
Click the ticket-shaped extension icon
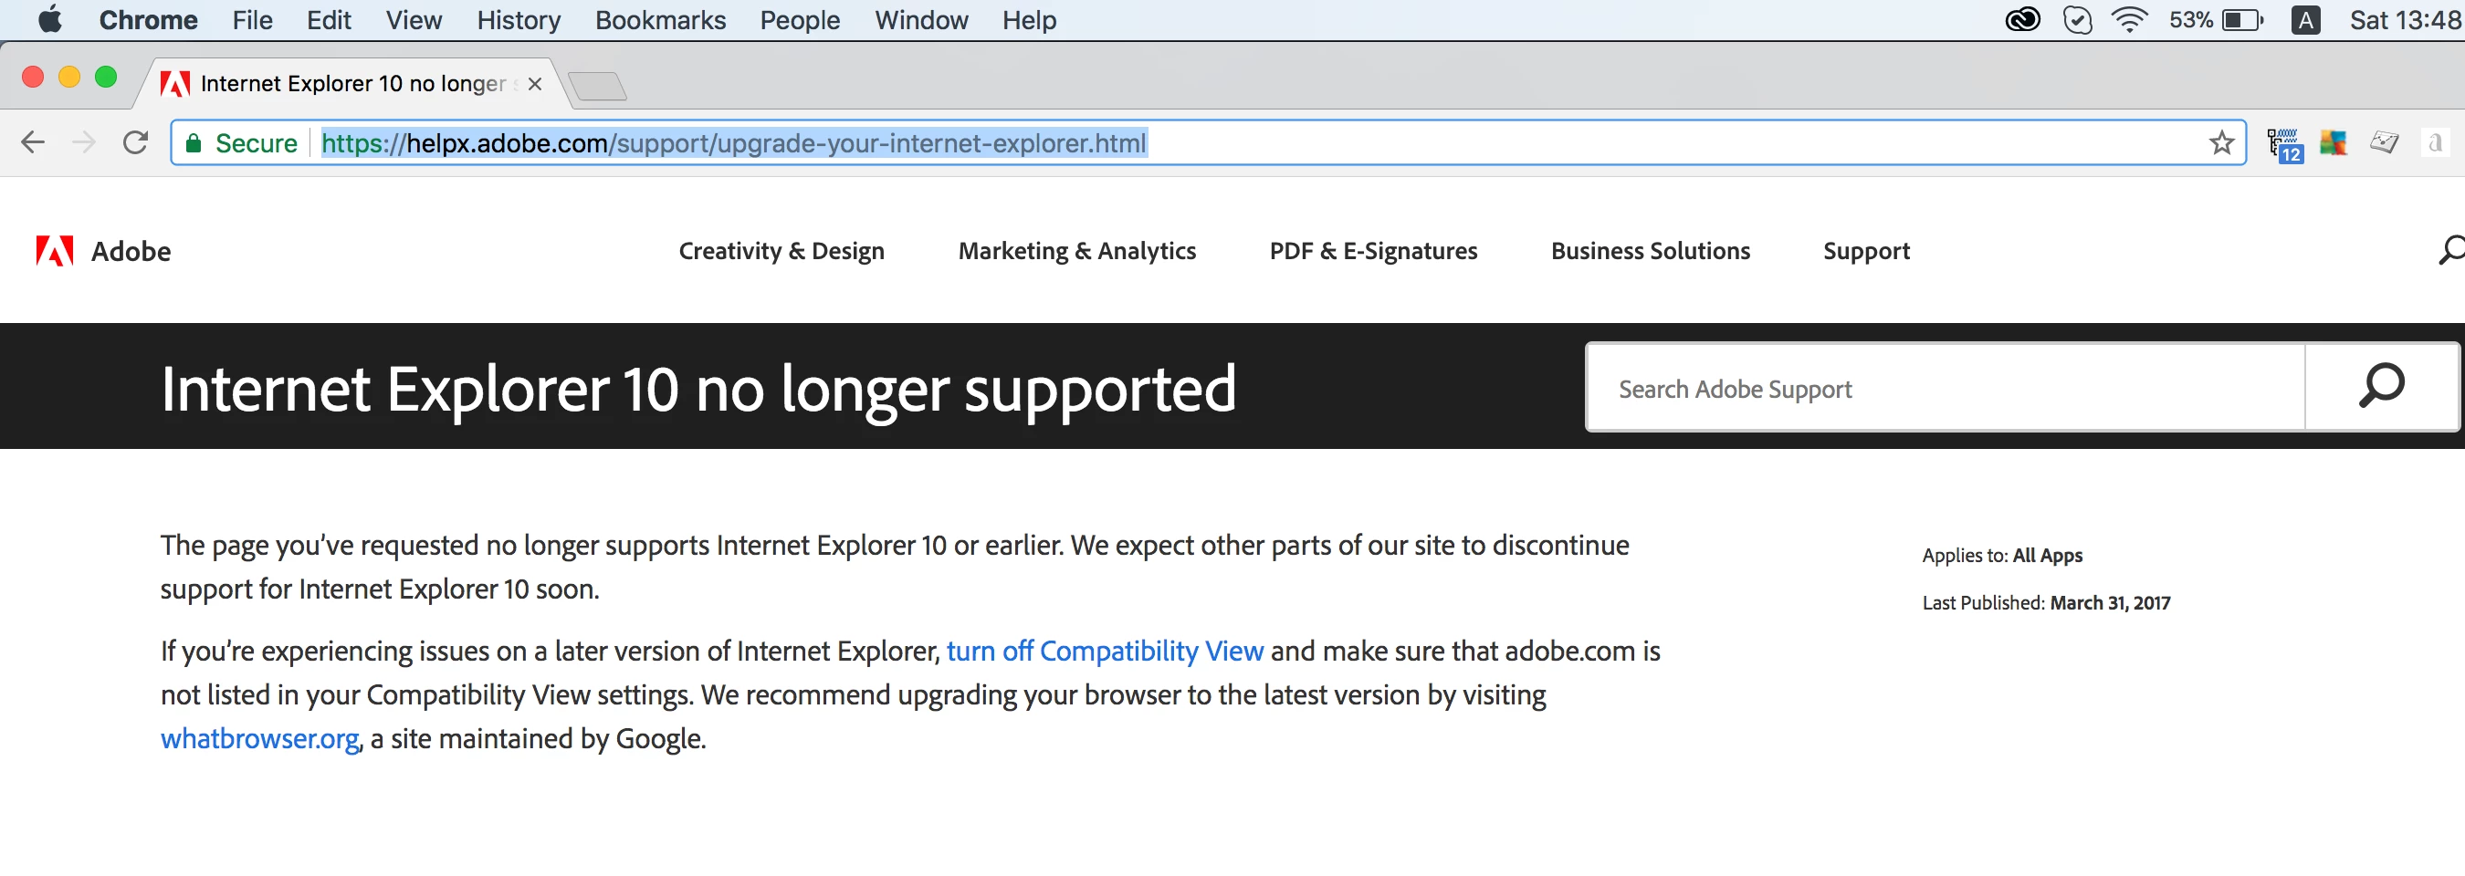2384,142
